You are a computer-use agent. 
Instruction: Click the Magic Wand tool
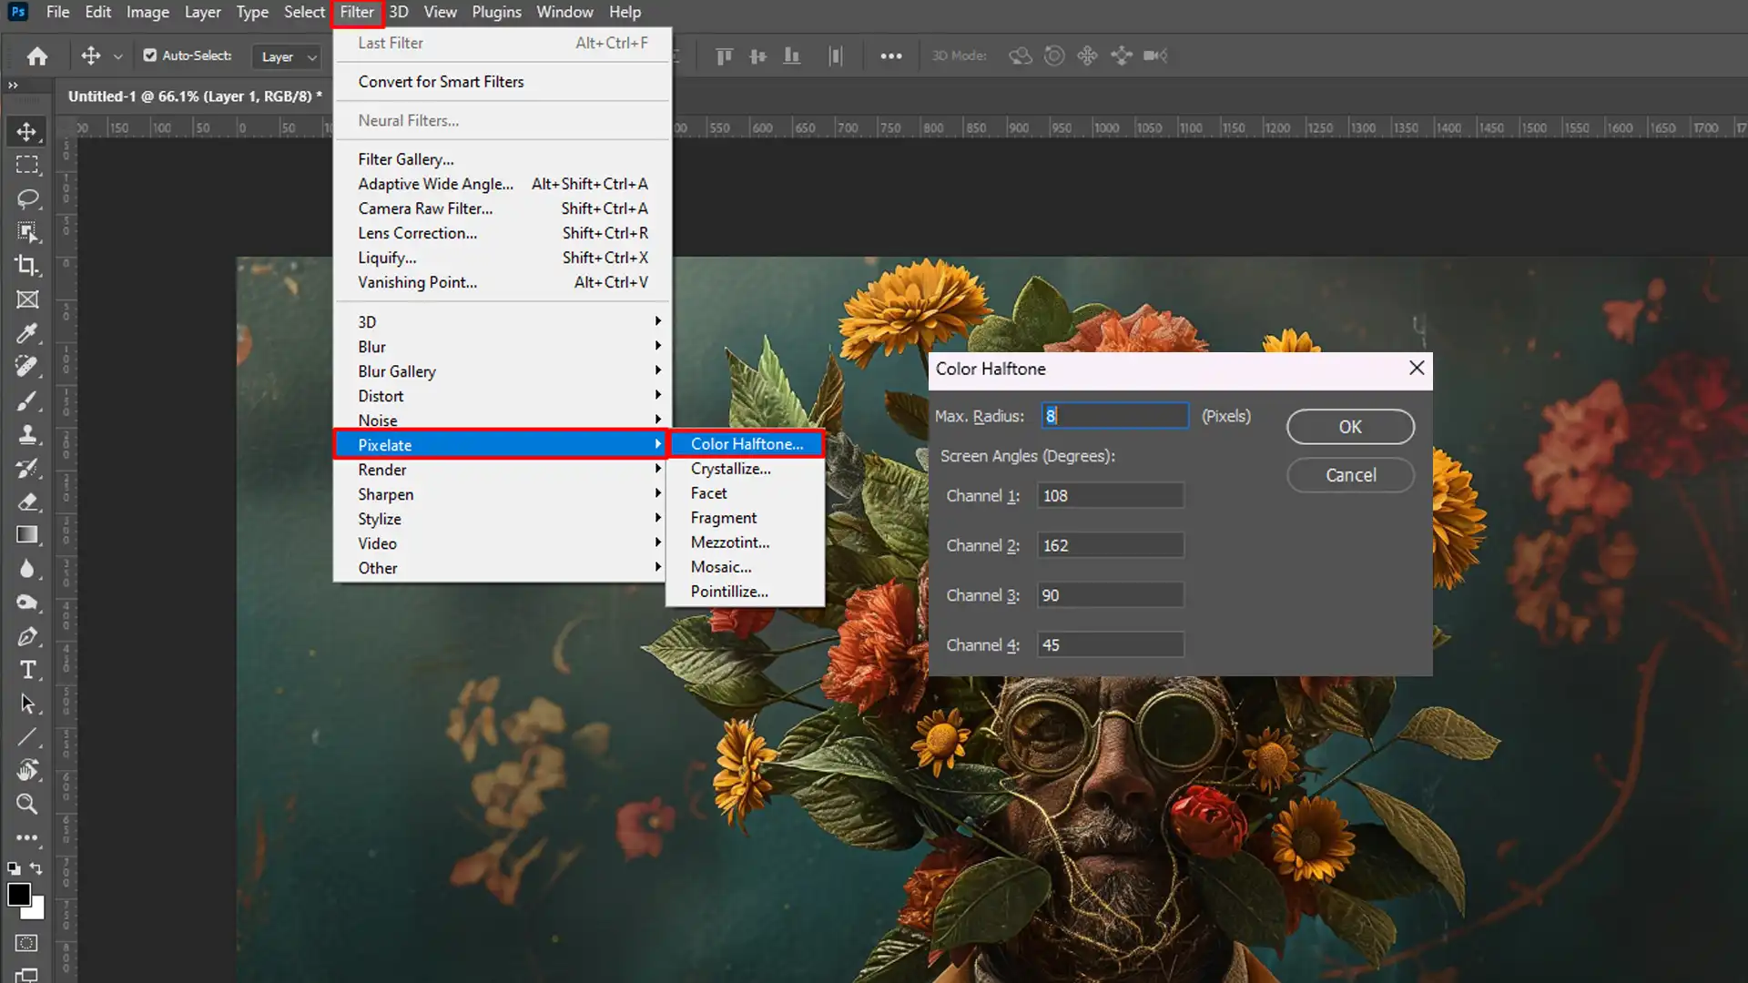click(x=27, y=232)
